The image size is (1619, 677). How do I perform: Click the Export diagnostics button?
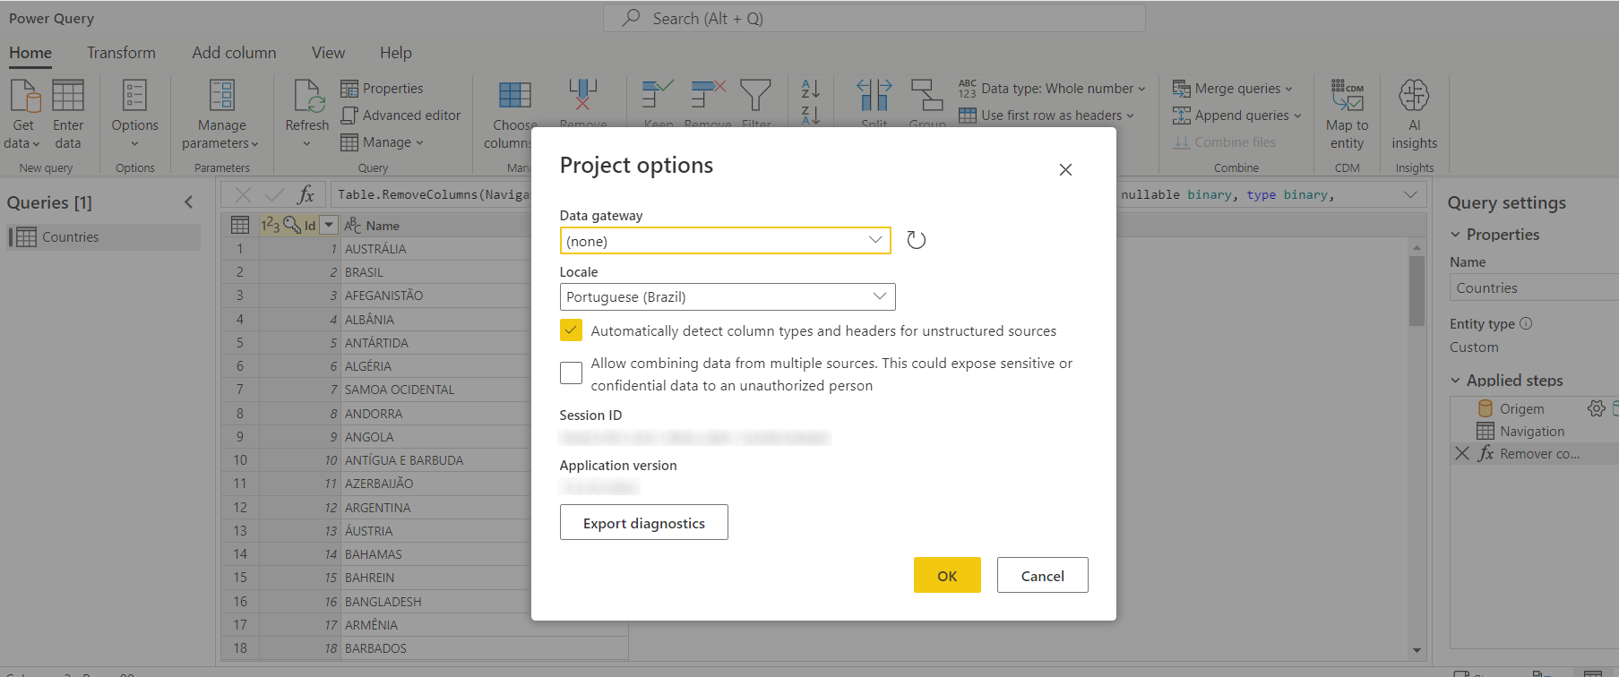tap(643, 523)
